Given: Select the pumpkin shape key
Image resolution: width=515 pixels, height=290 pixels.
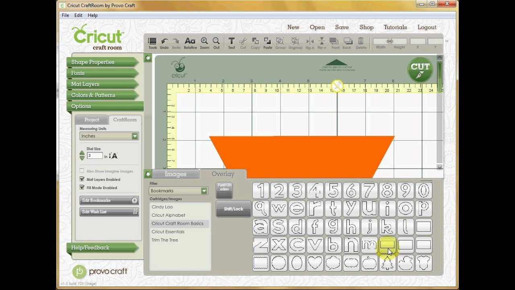Looking at the screenshot, I should (369, 263).
